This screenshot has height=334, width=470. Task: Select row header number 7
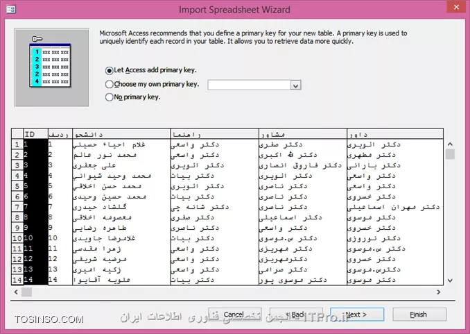pos(17,207)
